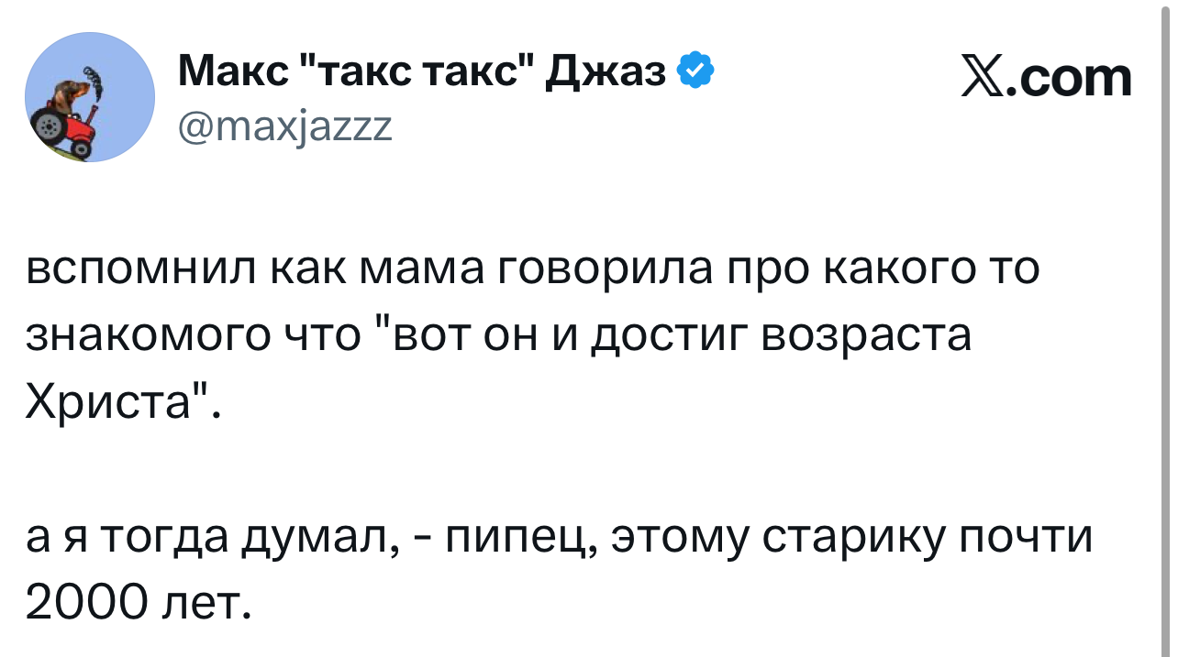
Task: Click the word "Джаз" in the display name
Action: tap(607, 72)
